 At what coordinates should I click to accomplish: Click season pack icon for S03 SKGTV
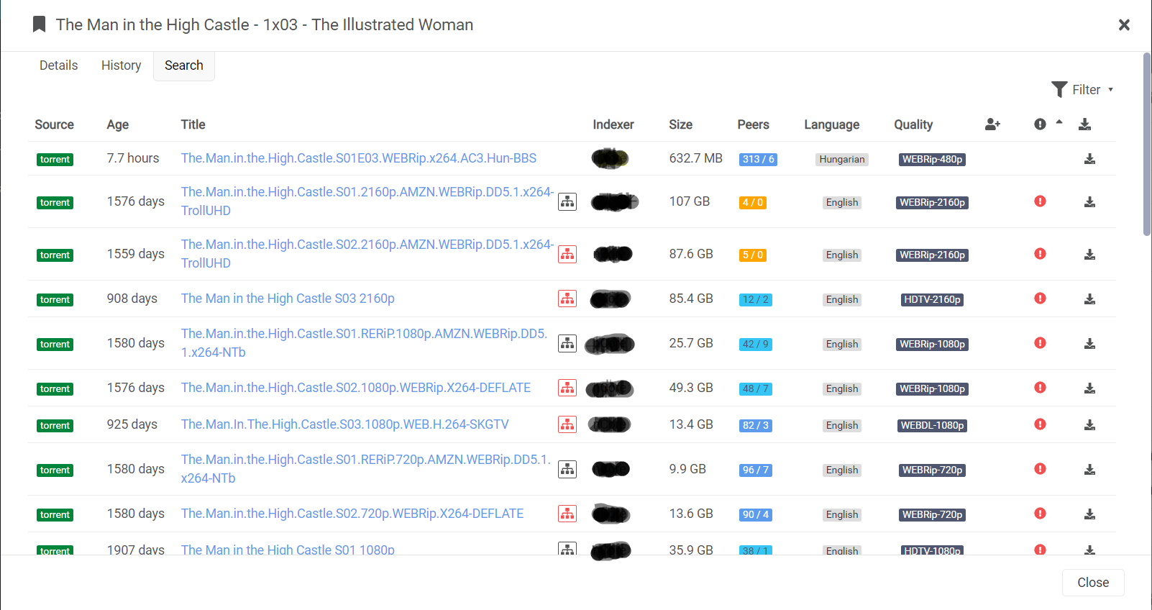point(567,425)
